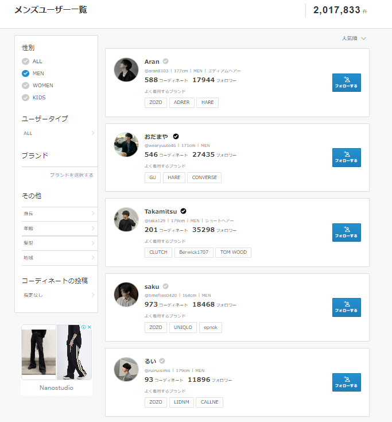392x422 pixels.
Task: Click the Aran user name
Action: click(152, 61)
